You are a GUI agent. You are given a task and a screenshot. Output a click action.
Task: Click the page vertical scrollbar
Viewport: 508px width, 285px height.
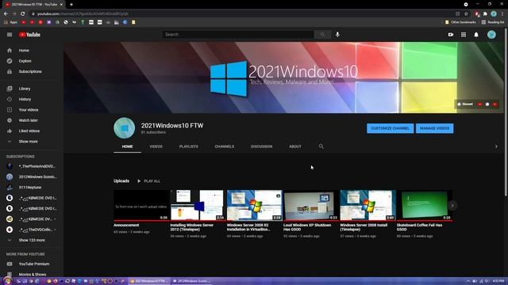click(x=506, y=112)
